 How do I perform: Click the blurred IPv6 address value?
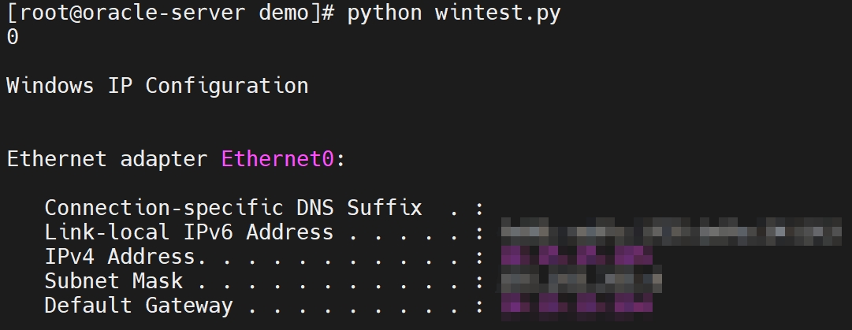[671, 232]
